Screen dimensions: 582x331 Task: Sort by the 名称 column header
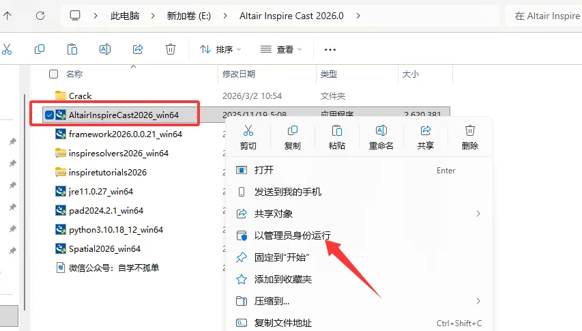click(74, 74)
